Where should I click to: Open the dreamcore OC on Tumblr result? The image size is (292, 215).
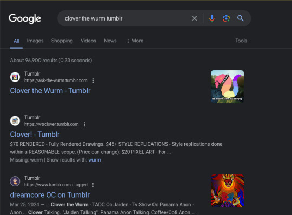[x=50, y=195]
